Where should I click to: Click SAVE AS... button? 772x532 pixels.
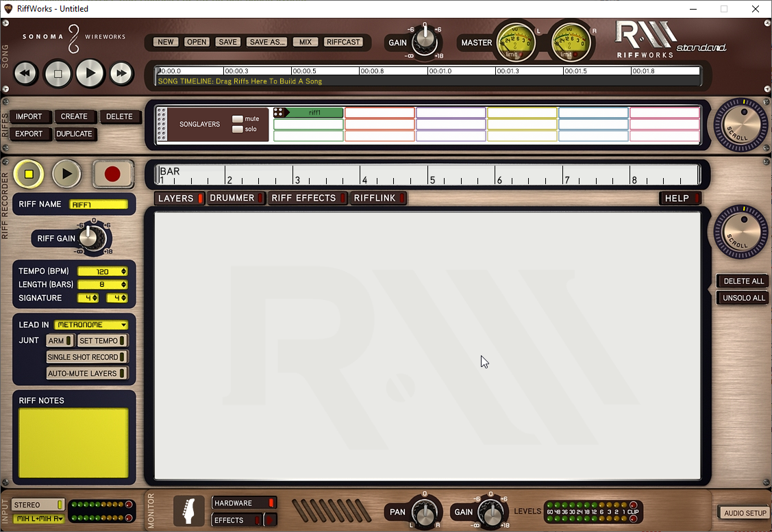[267, 42]
